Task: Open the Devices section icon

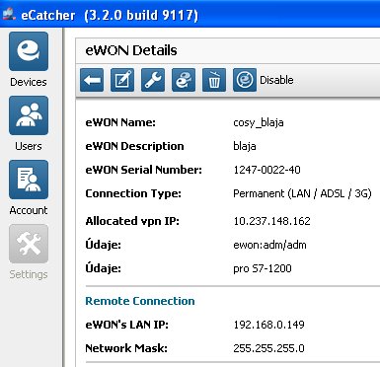Action: click(29, 51)
